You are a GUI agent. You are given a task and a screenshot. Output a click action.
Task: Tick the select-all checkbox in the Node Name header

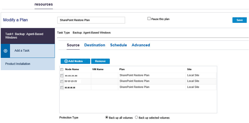62,69
